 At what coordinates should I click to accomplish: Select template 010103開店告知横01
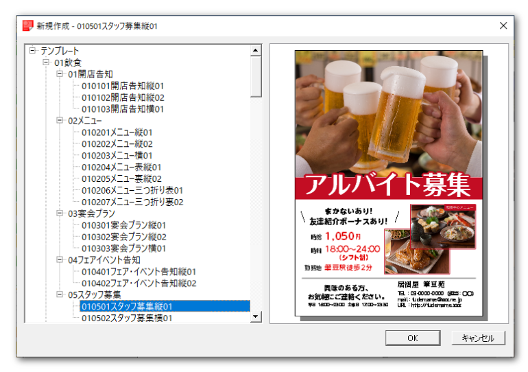click(x=123, y=109)
